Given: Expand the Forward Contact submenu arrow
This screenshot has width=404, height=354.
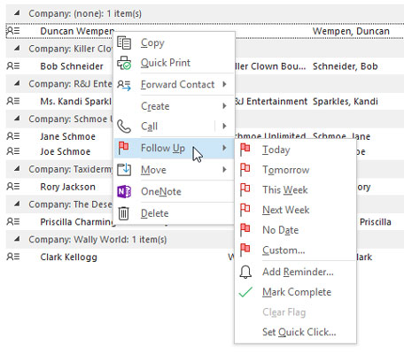Looking at the screenshot, I should point(224,84).
